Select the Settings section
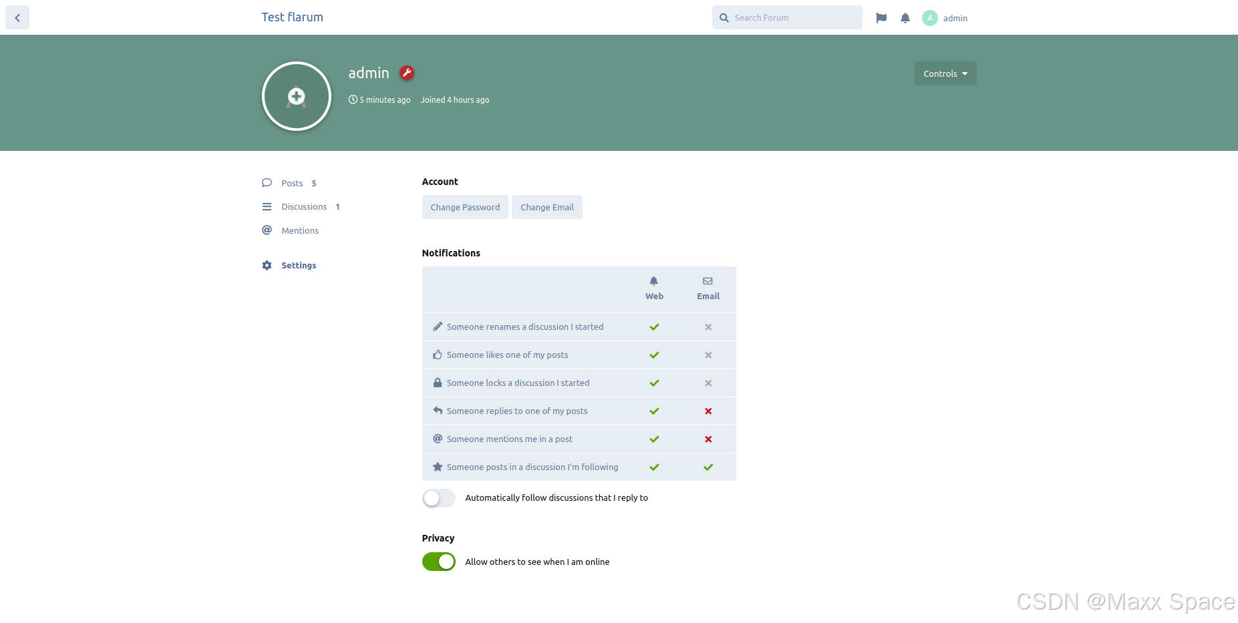Screen dimensions: 1238x623 299,265
